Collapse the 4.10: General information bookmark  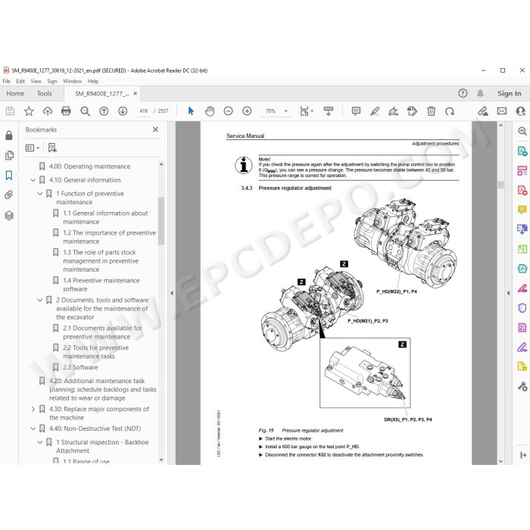coord(33,180)
